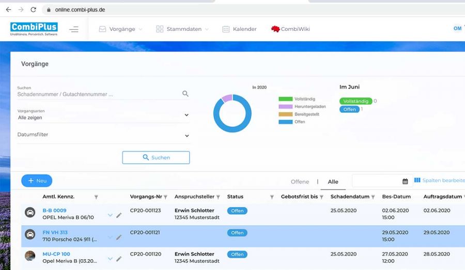This screenshot has width=465, height=270.
Task: Click filter icon on Status column
Action: 272,197
